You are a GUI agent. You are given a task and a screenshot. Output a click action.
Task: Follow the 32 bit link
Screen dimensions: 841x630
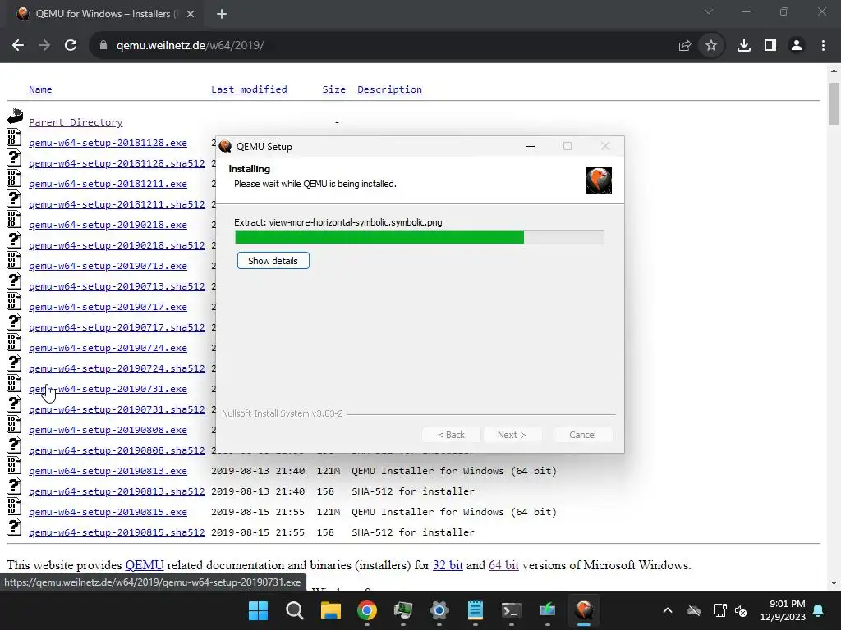pyautogui.click(x=448, y=565)
